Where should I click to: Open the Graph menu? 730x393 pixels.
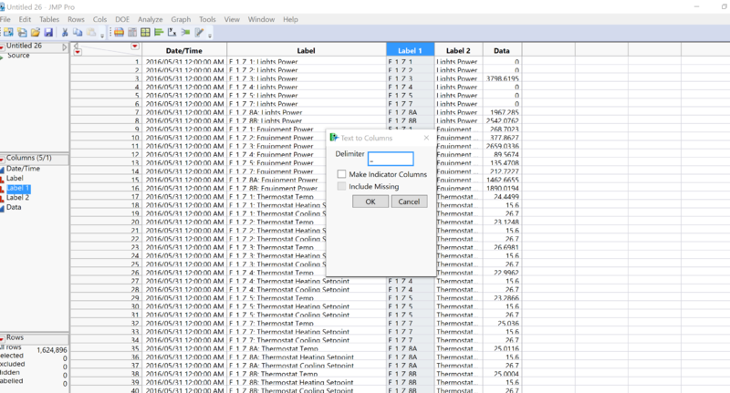click(x=181, y=19)
